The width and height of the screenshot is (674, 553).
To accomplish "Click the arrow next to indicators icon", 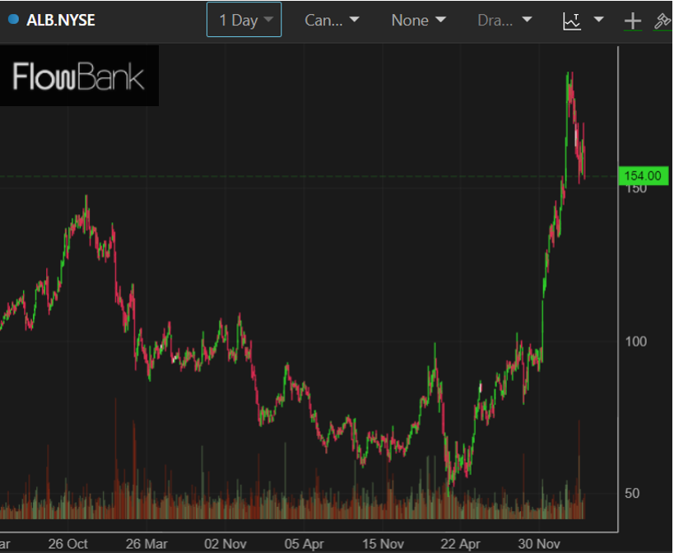I will (x=598, y=20).
